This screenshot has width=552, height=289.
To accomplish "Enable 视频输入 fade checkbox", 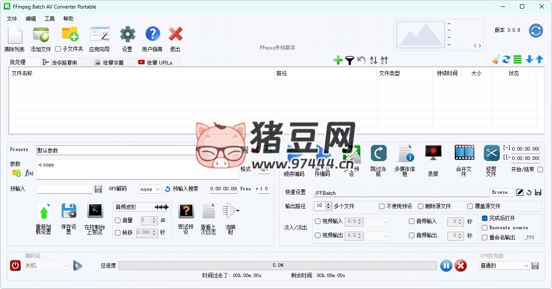I will pyautogui.click(x=317, y=221).
